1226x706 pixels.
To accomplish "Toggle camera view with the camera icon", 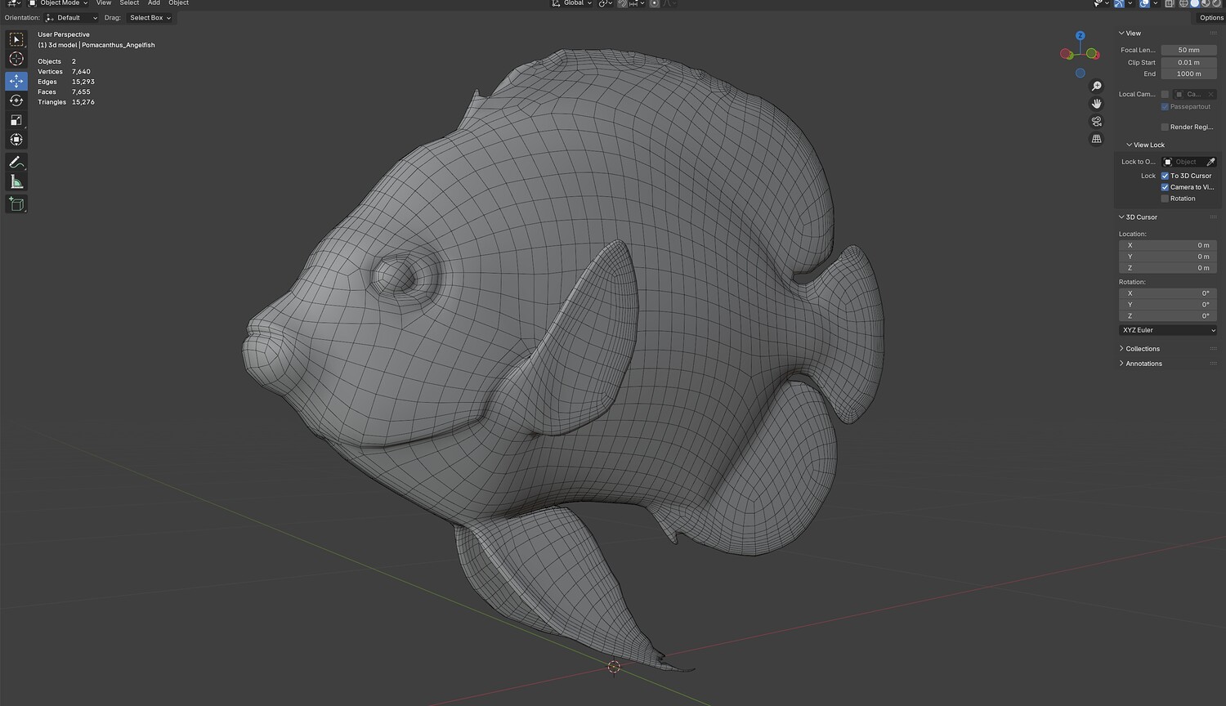I will click(1097, 121).
